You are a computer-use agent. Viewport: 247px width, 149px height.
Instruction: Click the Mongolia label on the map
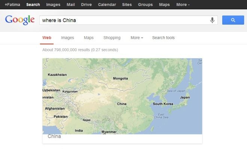(121, 78)
